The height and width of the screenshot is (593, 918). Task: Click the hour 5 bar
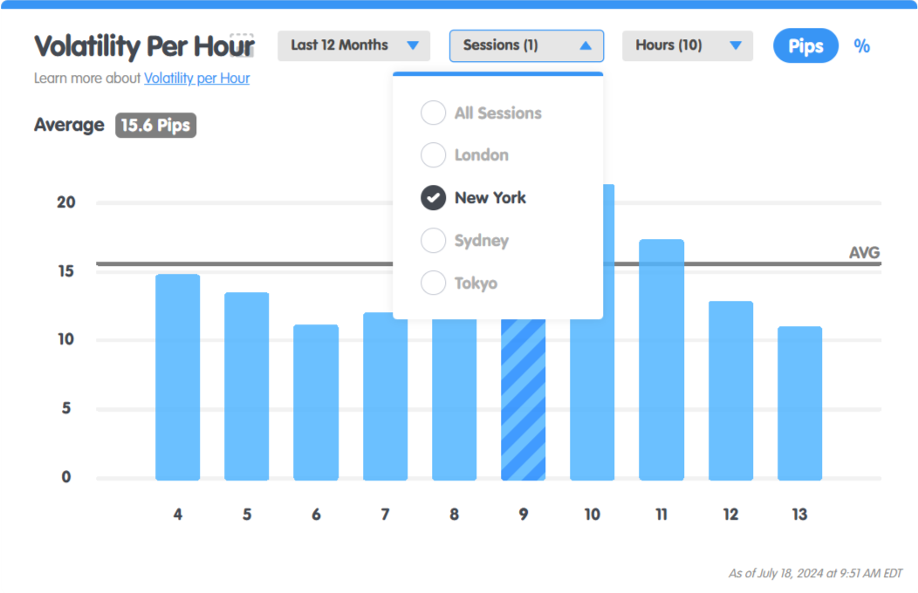(x=246, y=386)
